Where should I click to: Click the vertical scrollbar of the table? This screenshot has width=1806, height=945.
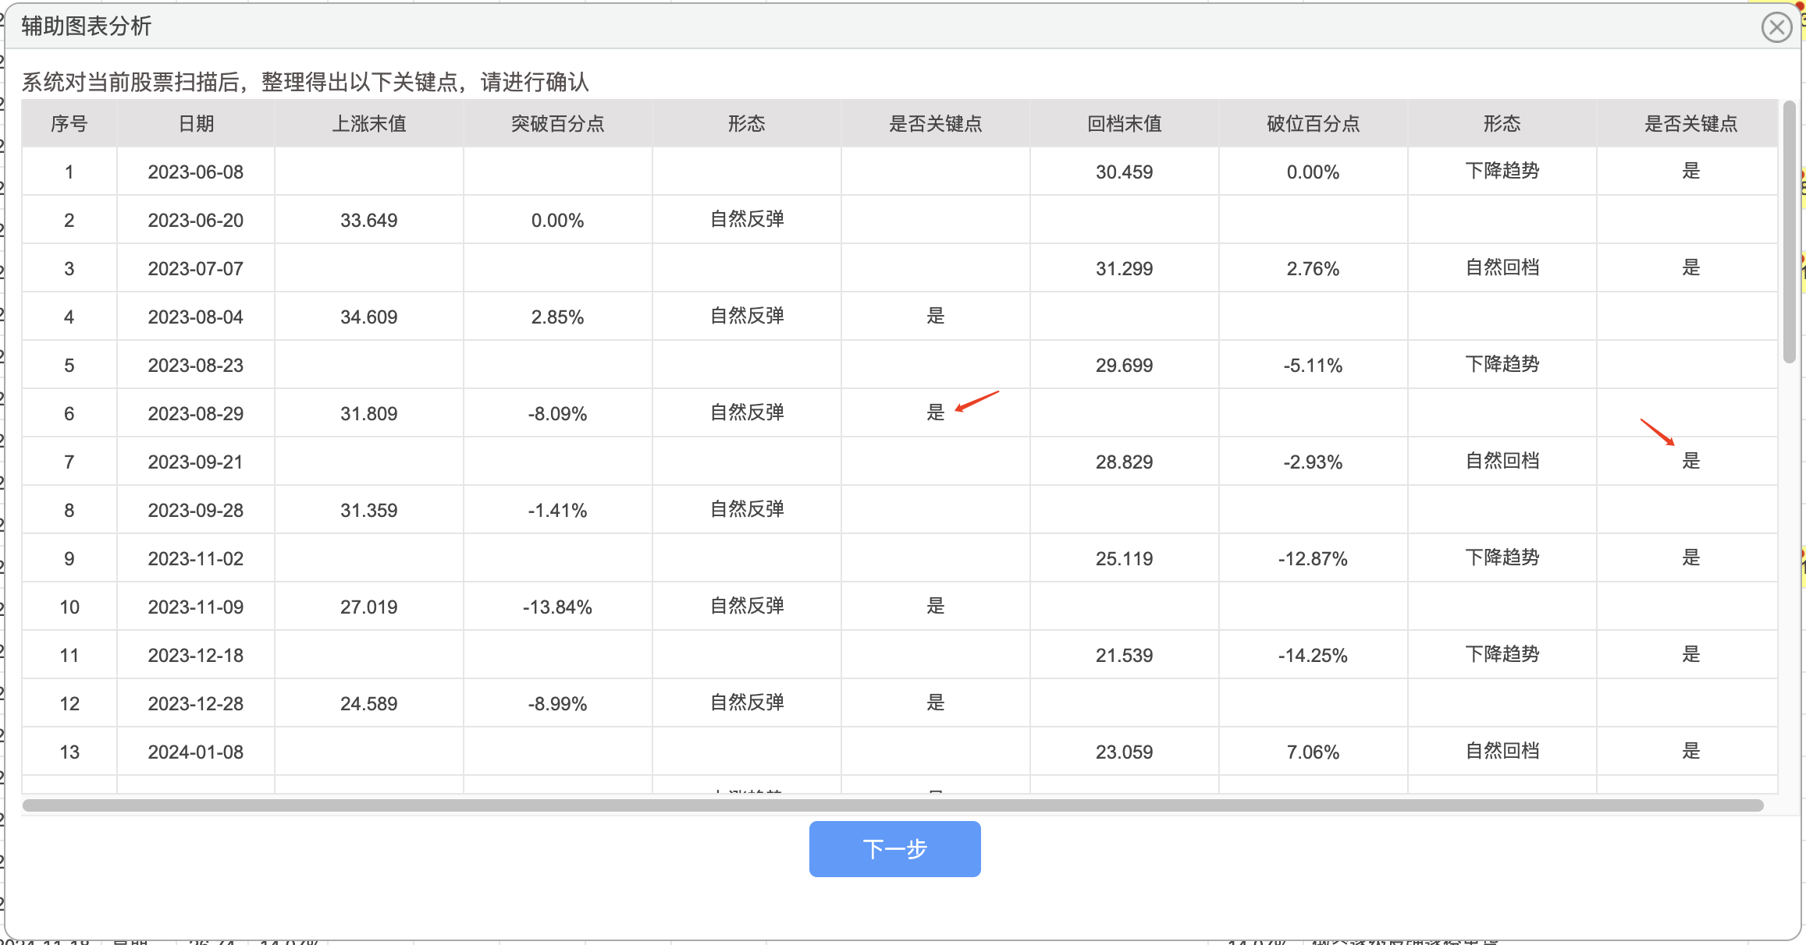coord(1790,232)
